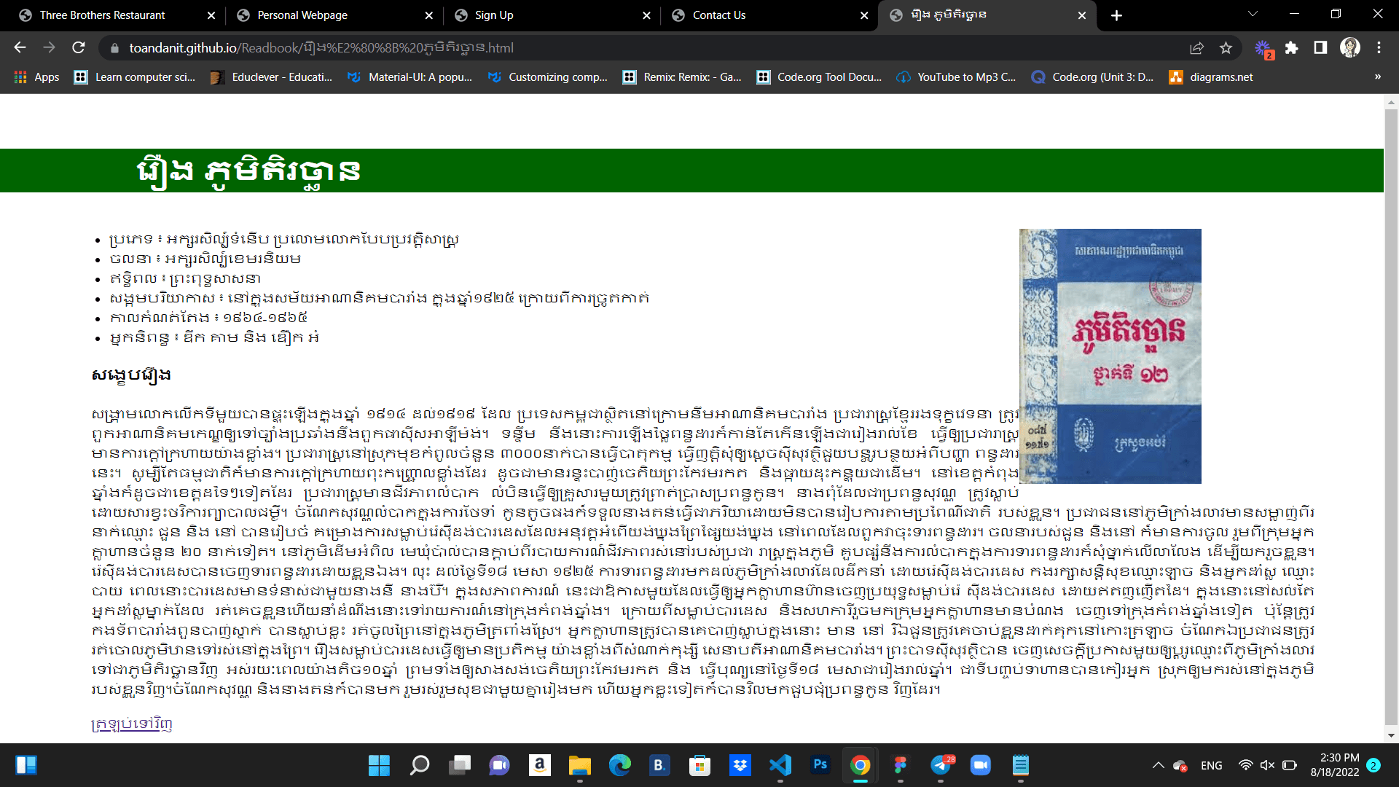Show hidden bookmarks overflow chevron
This screenshot has height=787, width=1399.
[x=1377, y=77]
